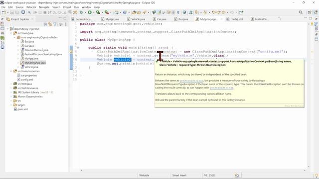Show the hidden editor tabs list
Screen dimensions: 319x179
[280, 19]
